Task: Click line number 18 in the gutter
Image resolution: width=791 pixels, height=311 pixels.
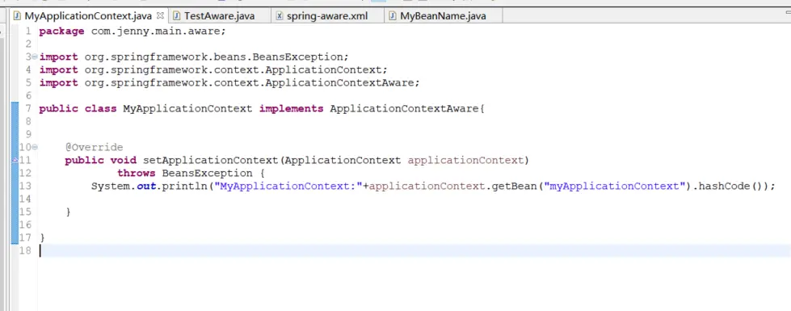Action: click(25, 250)
